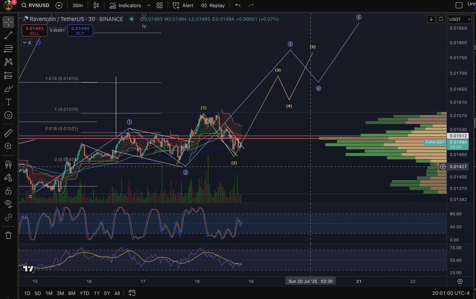Image resolution: width=476 pixels, height=299 pixels.
Task: Open the indicator templates grid
Action: [x=159, y=6]
